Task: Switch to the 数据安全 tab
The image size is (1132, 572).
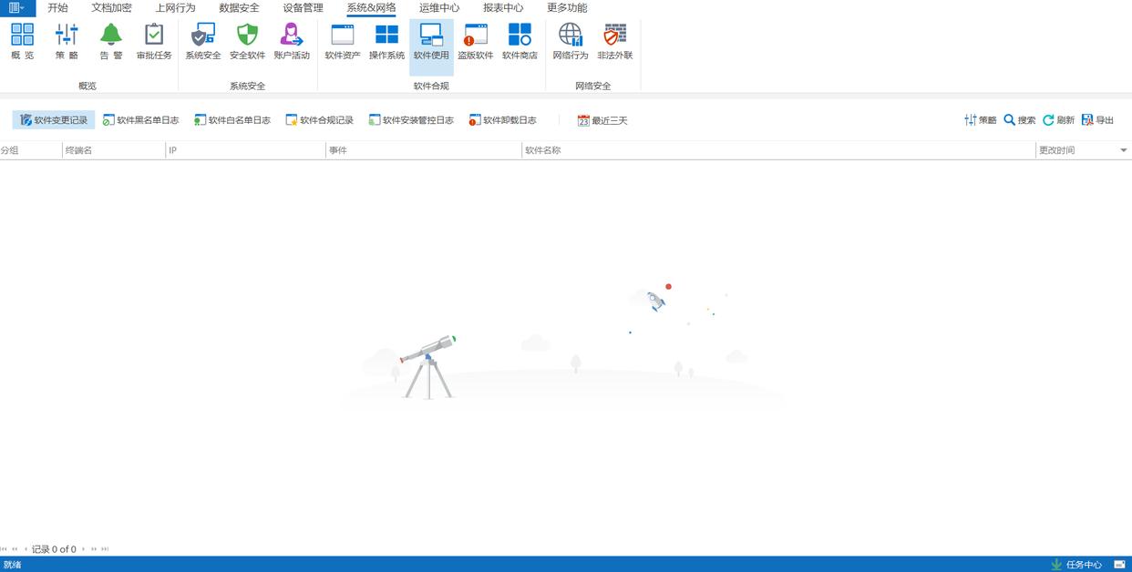Action: click(x=239, y=7)
